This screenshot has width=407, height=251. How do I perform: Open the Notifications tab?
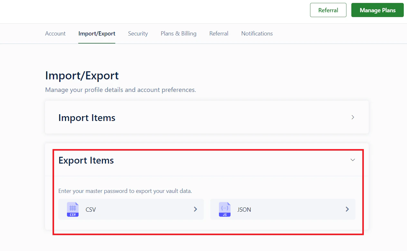(257, 33)
